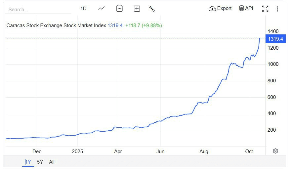Click the plus compare indicator icon
Screen dimensions: 291x171
click(x=137, y=9)
